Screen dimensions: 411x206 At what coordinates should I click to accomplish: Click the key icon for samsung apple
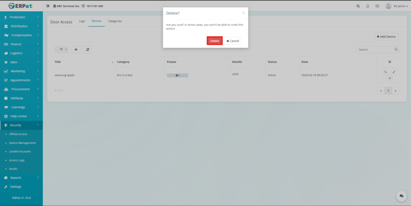(x=386, y=72)
